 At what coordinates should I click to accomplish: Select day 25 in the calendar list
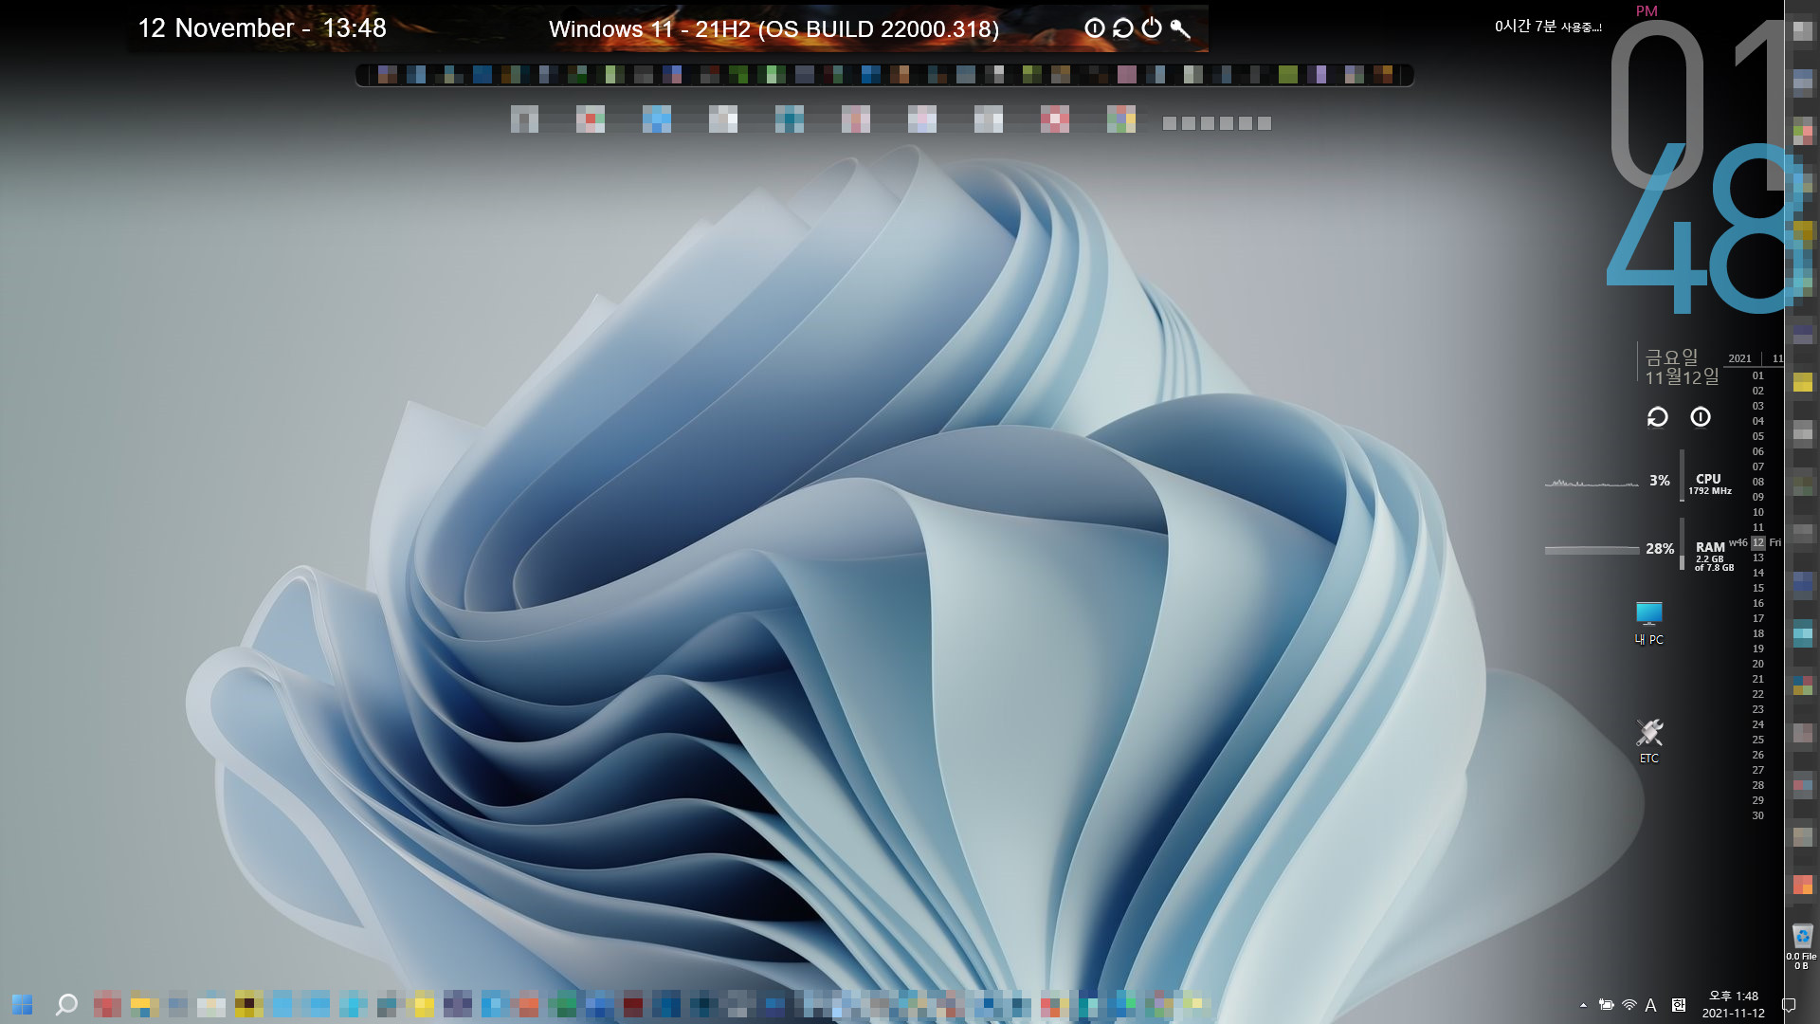pos(1758,740)
